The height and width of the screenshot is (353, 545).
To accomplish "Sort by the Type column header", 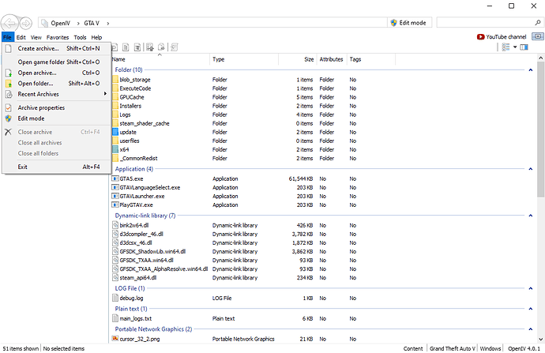I will [244, 59].
